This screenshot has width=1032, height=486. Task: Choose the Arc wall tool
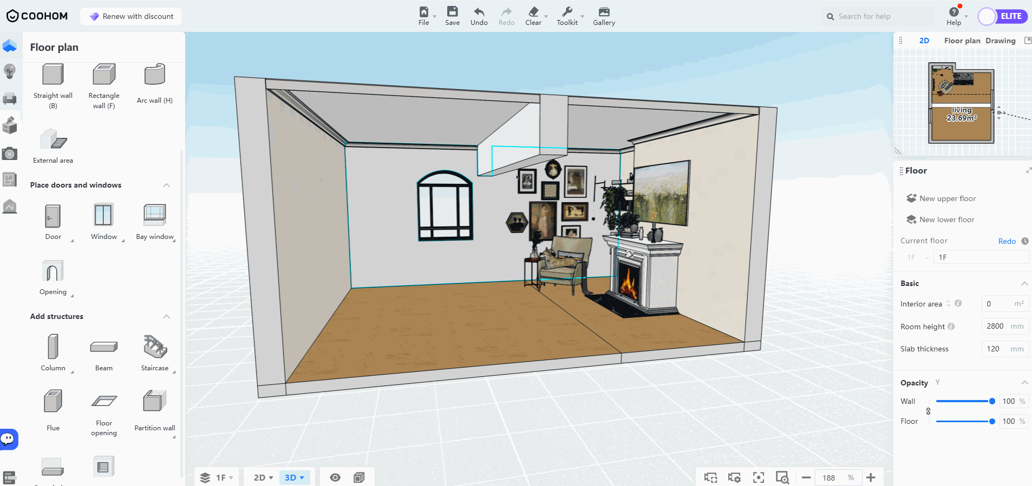pos(154,75)
